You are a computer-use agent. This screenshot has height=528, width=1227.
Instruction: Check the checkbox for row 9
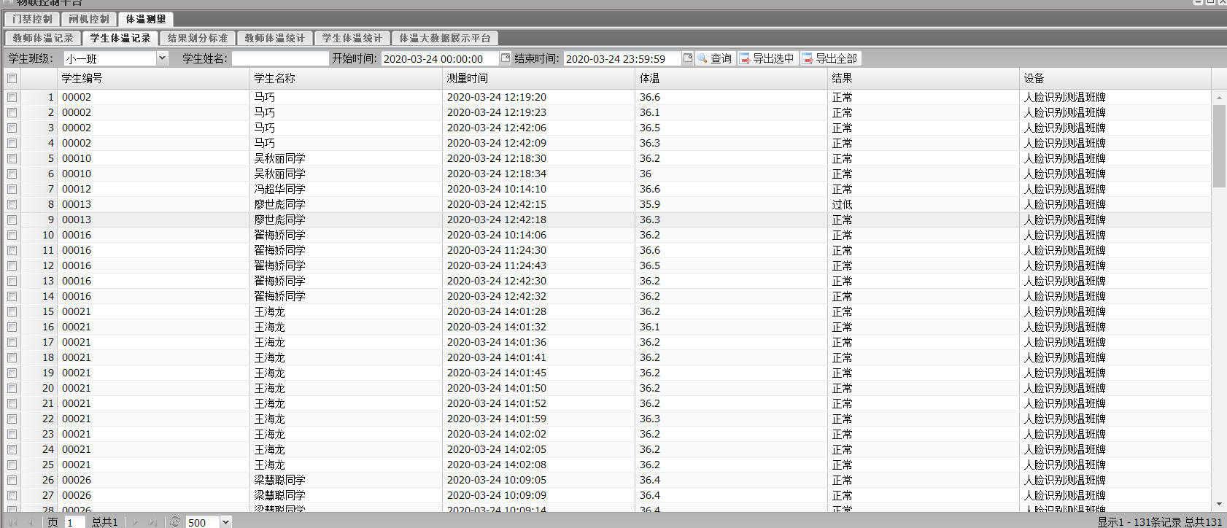pos(12,220)
